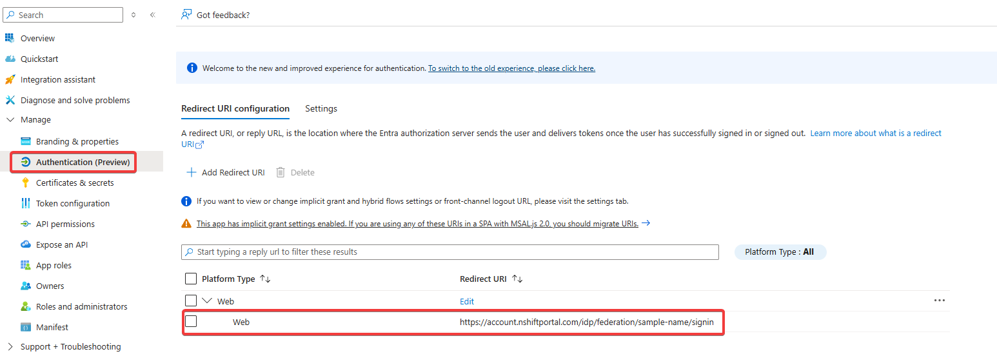Click the Certificates & secrets key icon
This screenshot has height=356, width=997.
point(26,183)
